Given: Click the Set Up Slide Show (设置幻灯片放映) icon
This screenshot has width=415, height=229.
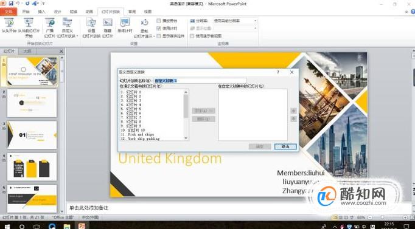Looking at the screenshot, I should [x=91, y=23].
